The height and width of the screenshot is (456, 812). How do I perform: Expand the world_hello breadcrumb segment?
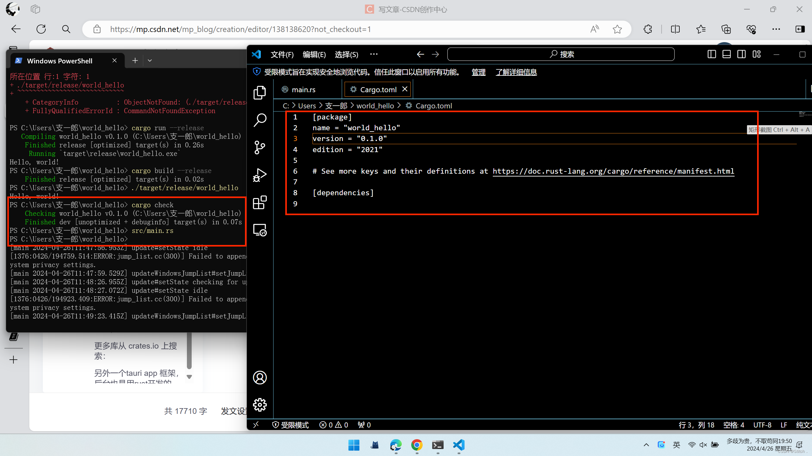coord(375,106)
